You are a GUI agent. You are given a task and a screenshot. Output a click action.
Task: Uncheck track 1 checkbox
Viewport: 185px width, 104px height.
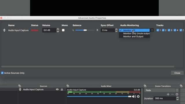(x=158, y=30)
